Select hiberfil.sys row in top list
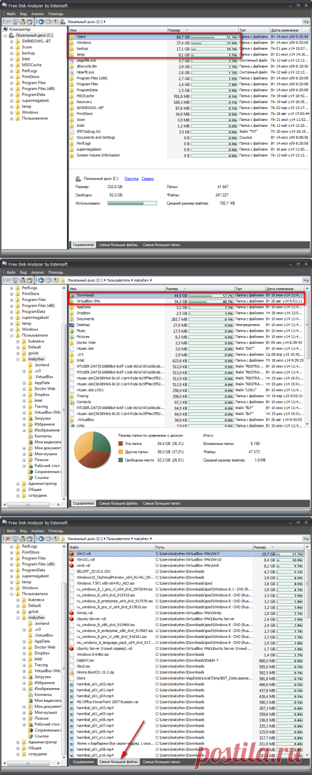 point(189,72)
